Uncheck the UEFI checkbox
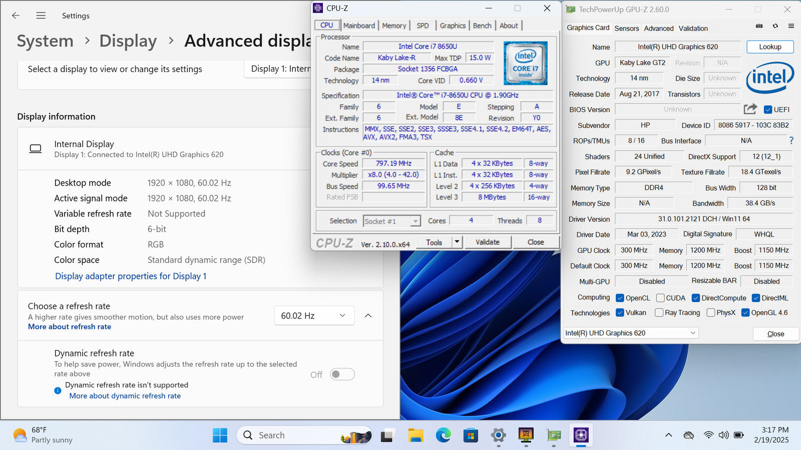Image resolution: width=801 pixels, height=450 pixels. point(768,109)
